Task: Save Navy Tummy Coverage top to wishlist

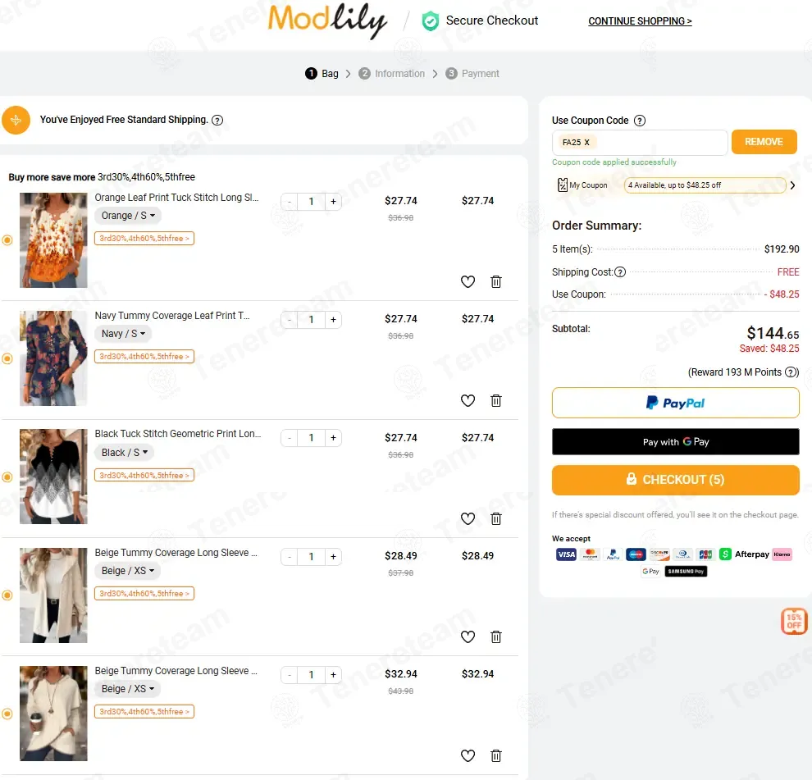Action: point(468,400)
